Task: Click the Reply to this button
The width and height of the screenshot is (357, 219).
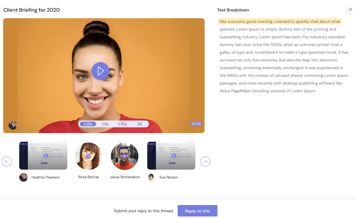Action: point(197,211)
